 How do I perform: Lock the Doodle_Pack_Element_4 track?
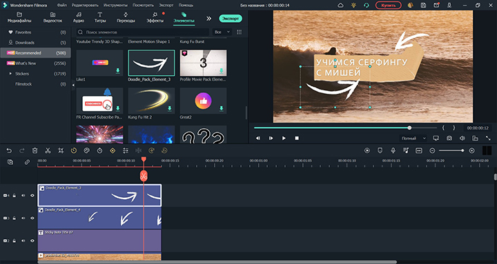point(14,218)
